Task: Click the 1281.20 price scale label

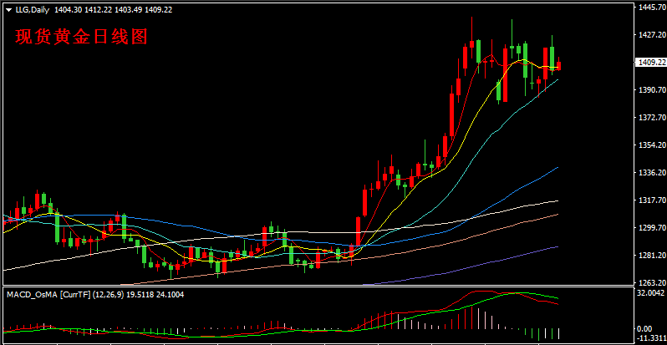Action: [651, 255]
